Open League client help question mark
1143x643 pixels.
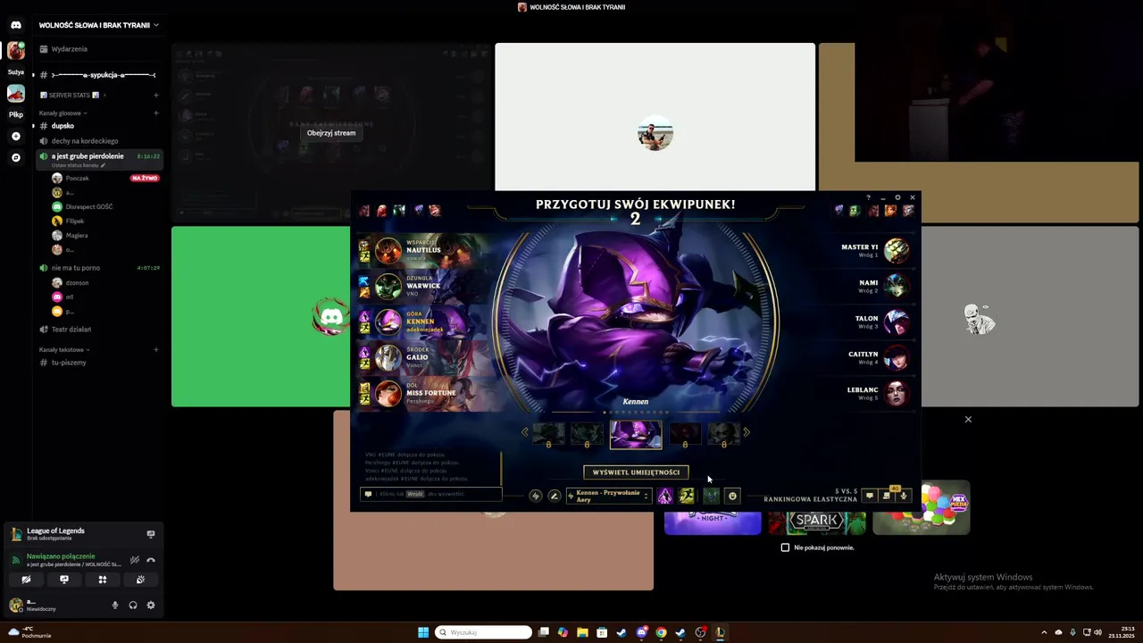868,197
